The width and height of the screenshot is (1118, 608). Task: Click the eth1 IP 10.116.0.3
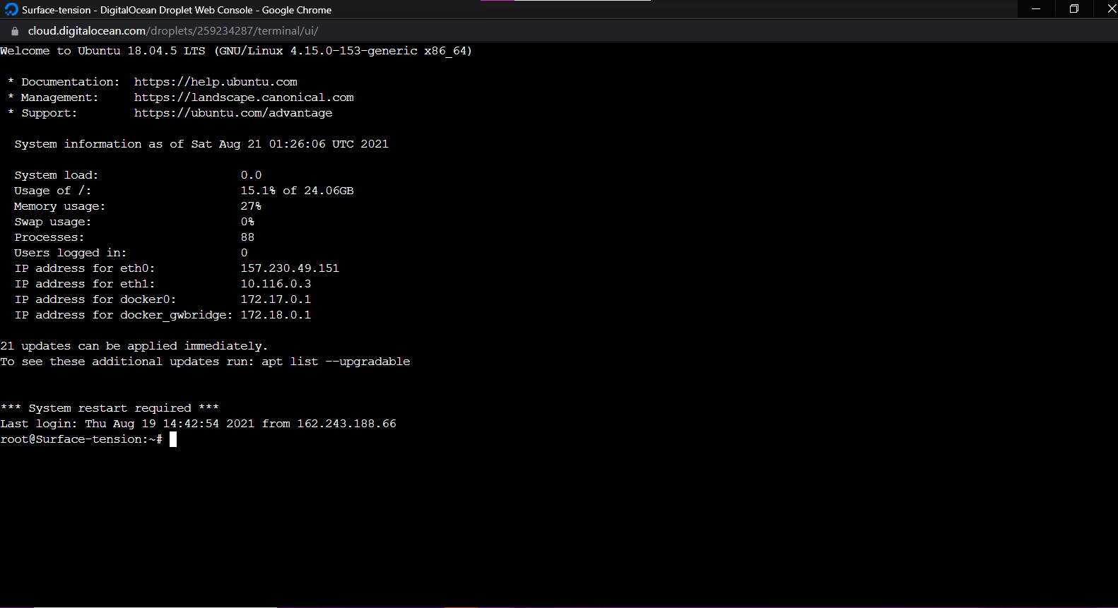coord(276,284)
